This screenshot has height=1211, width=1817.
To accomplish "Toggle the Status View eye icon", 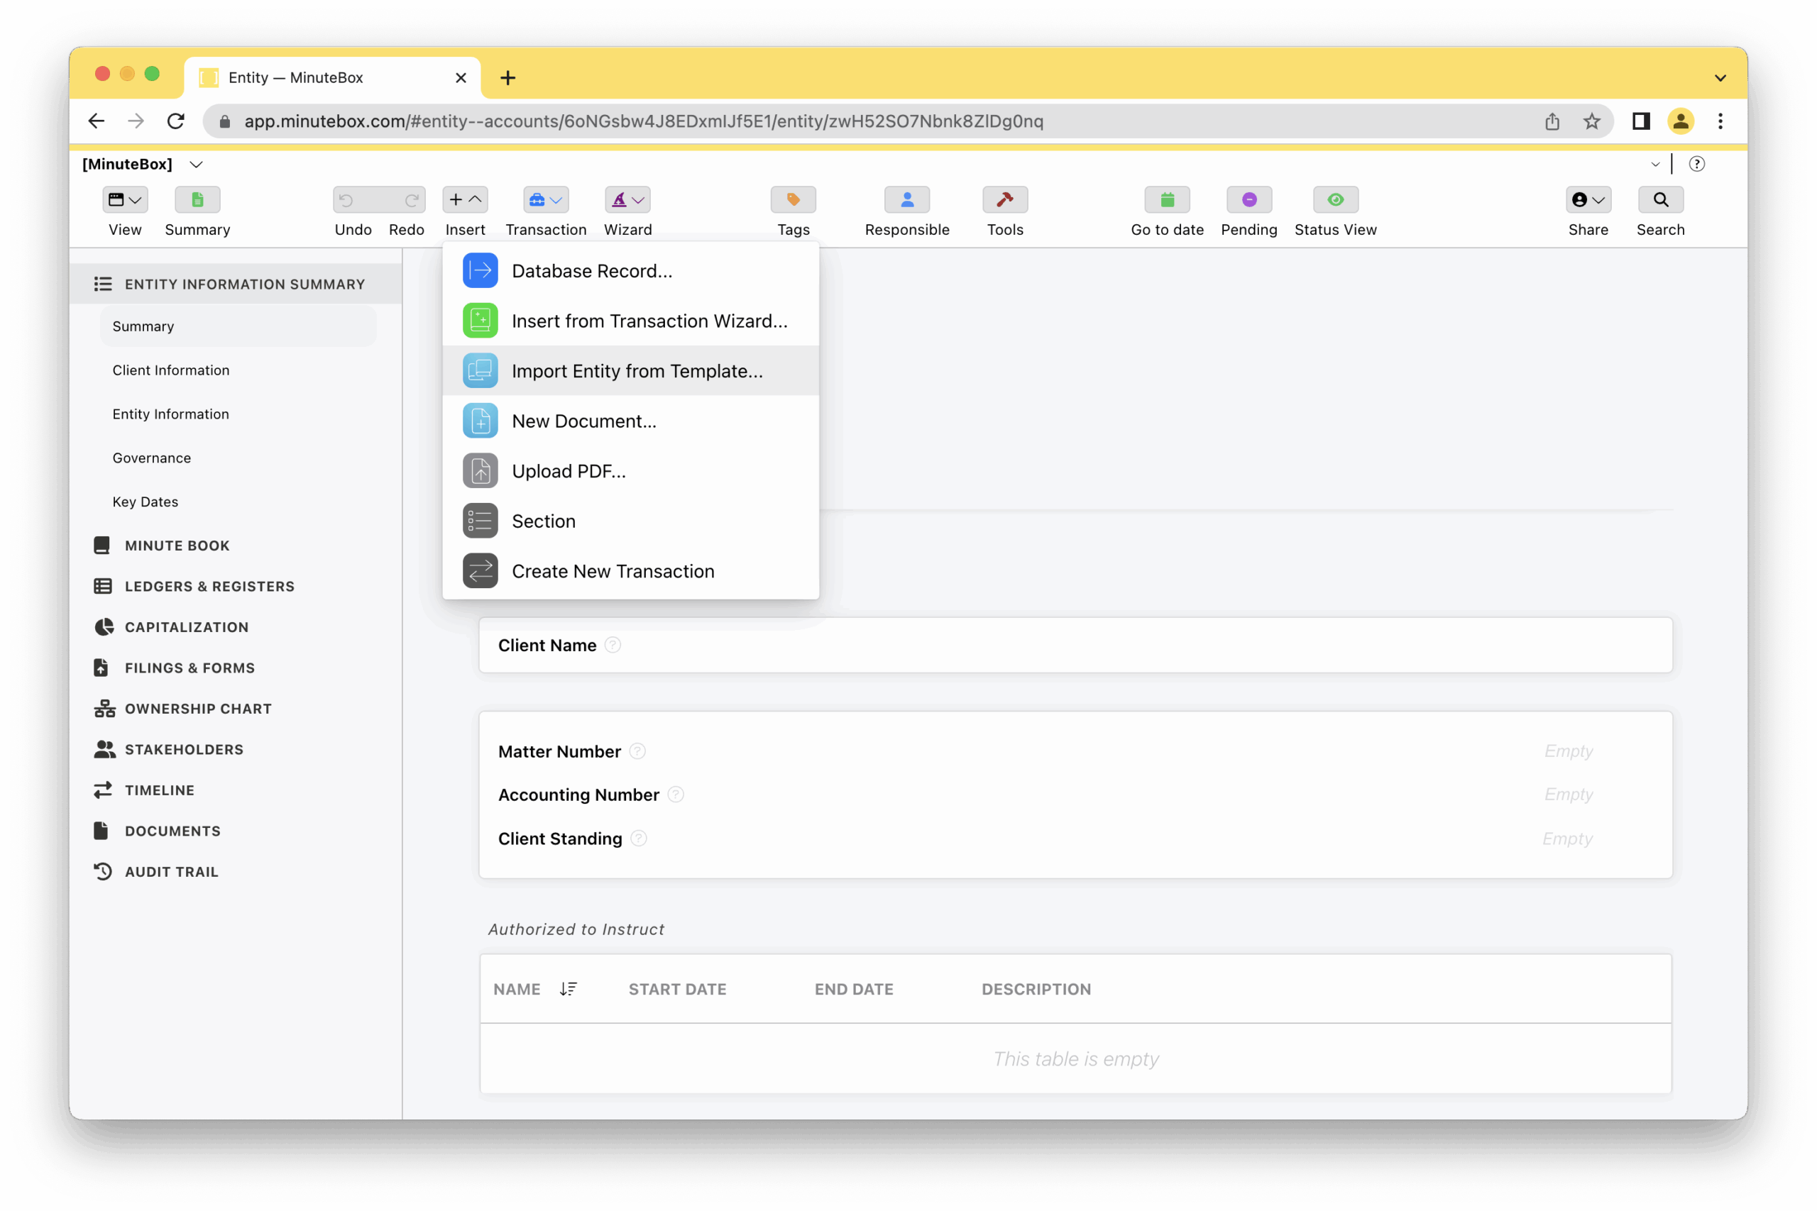I will [1335, 200].
